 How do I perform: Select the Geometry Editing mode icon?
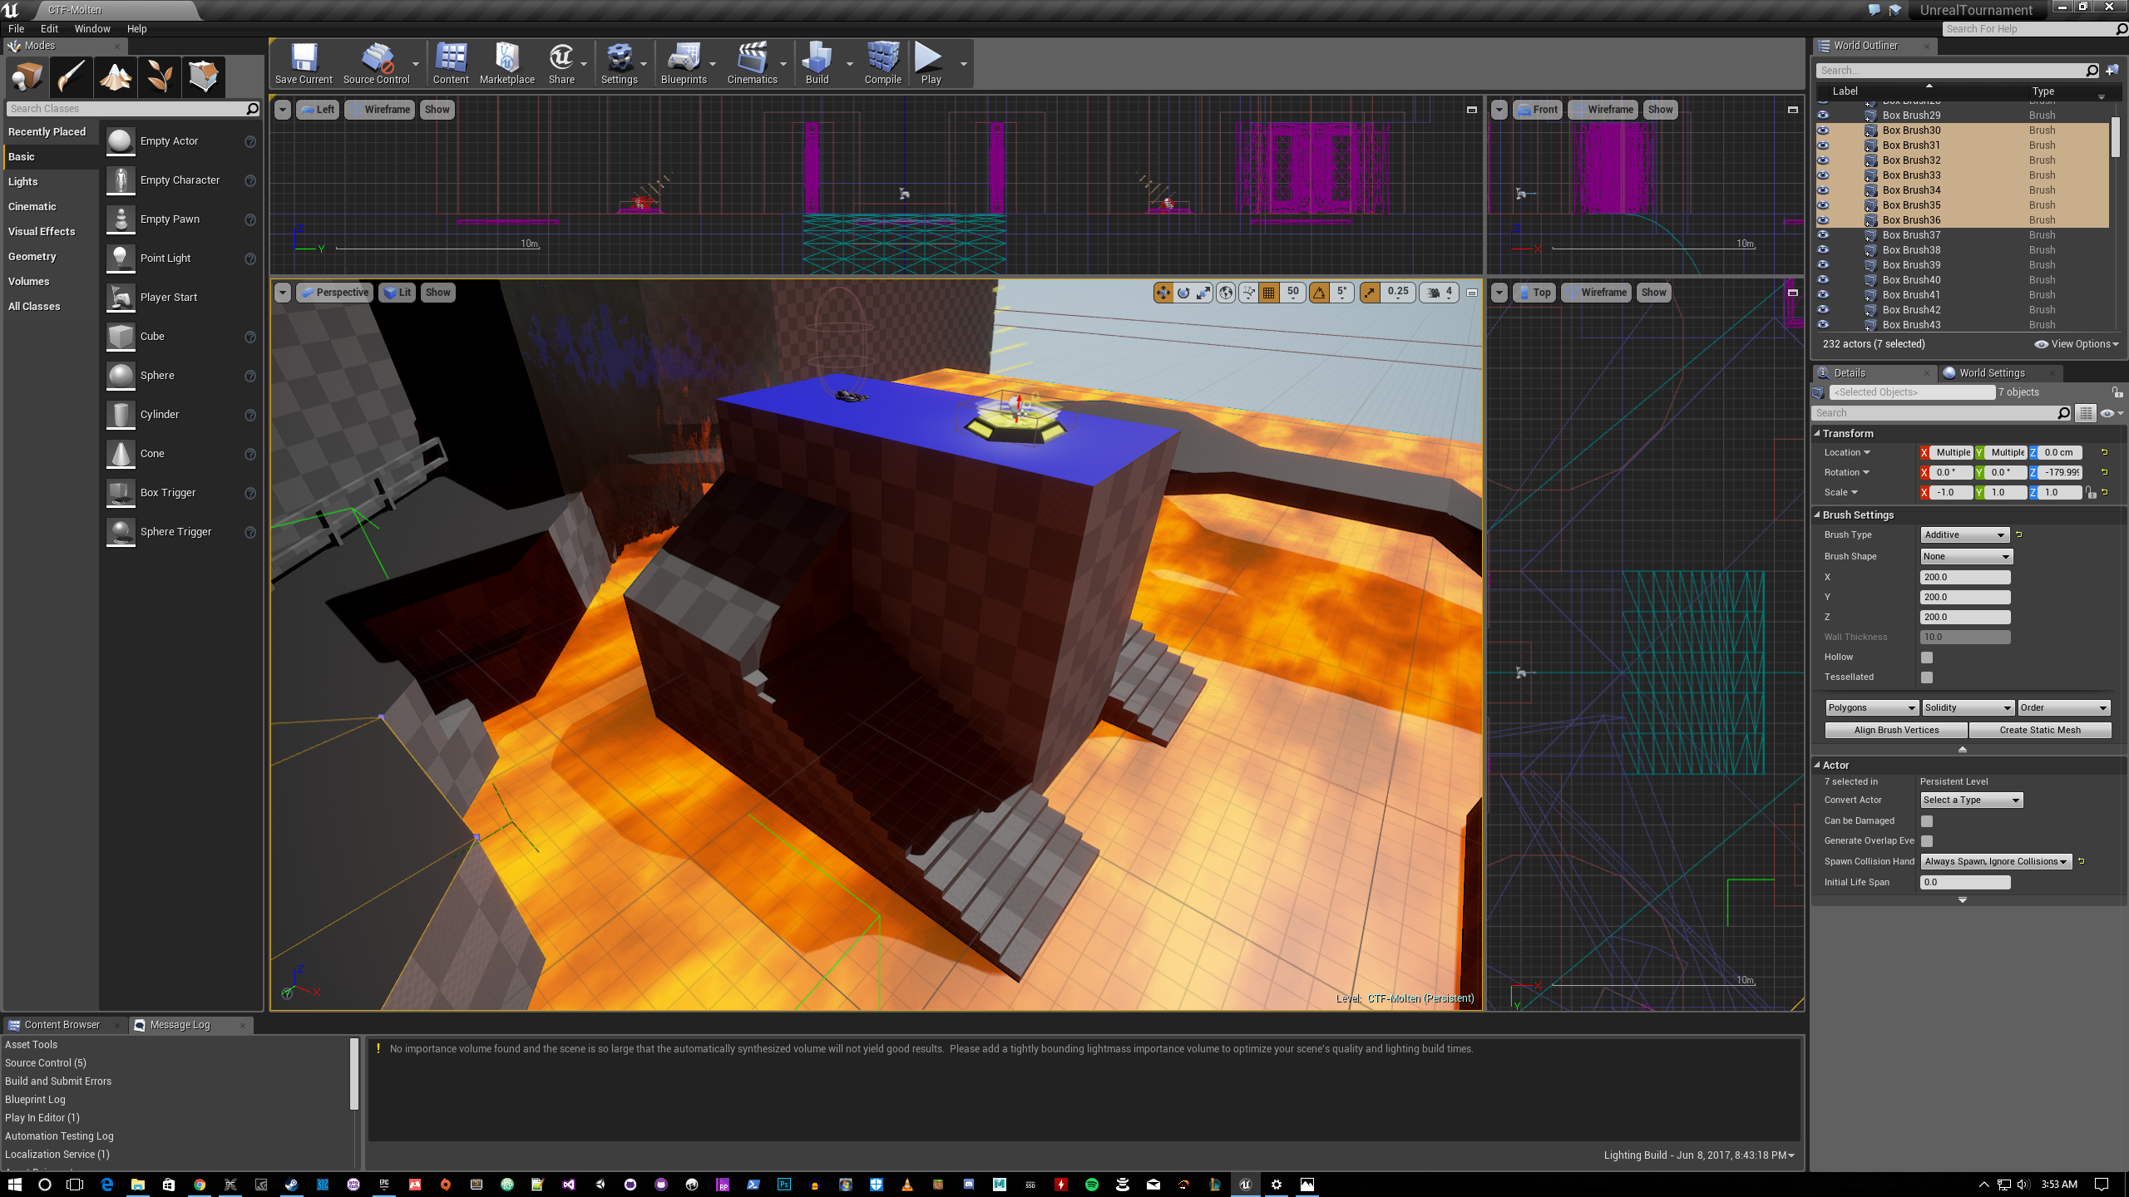click(x=204, y=77)
